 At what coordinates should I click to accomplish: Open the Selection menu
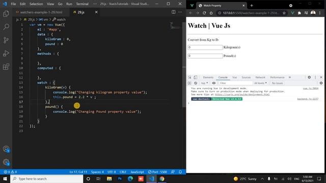tap(36, 4)
